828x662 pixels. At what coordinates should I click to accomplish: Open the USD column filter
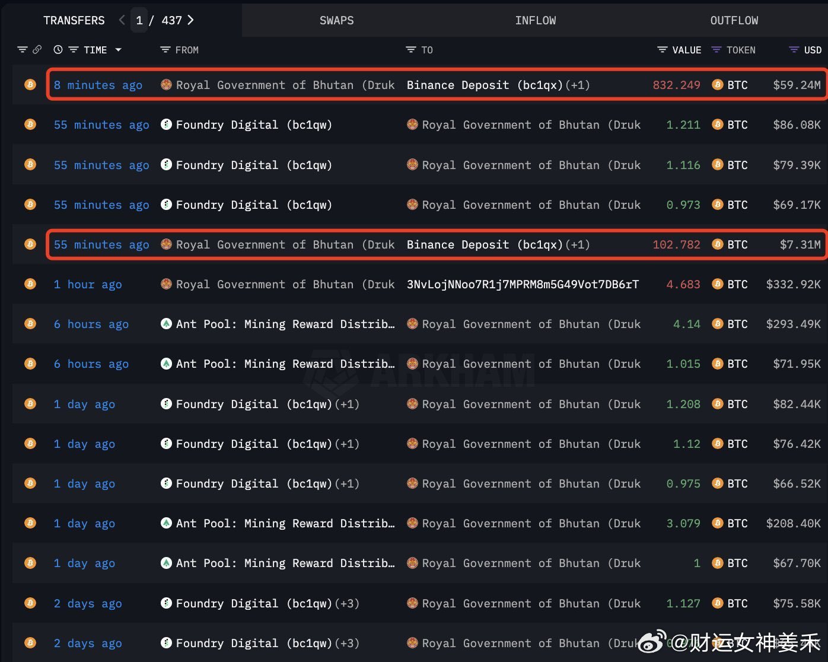[794, 50]
